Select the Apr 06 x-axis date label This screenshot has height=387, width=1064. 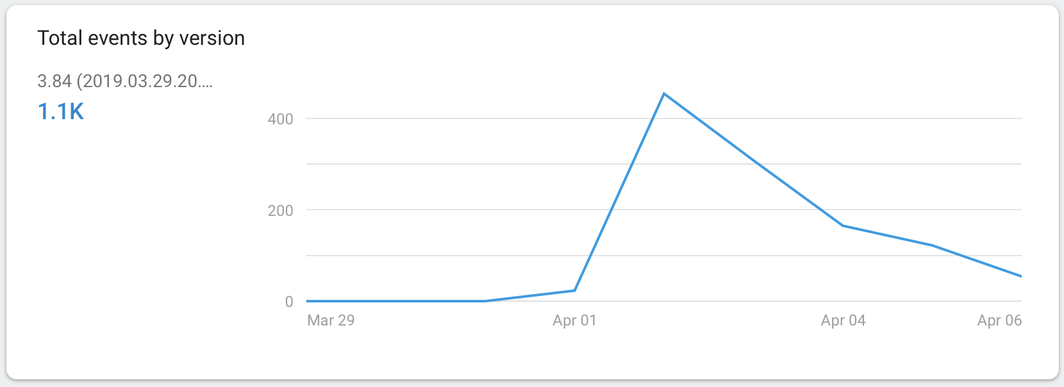coord(999,320)
